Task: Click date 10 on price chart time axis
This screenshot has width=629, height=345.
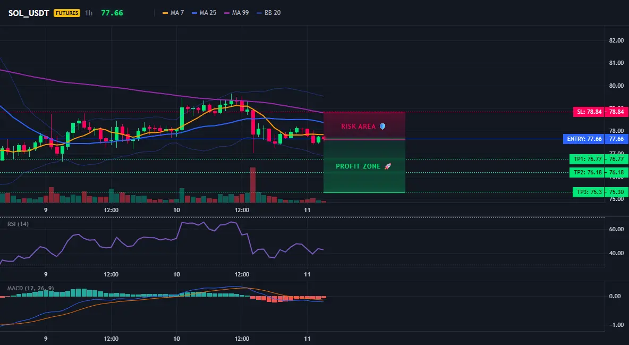Action: (x=176, y=210)
